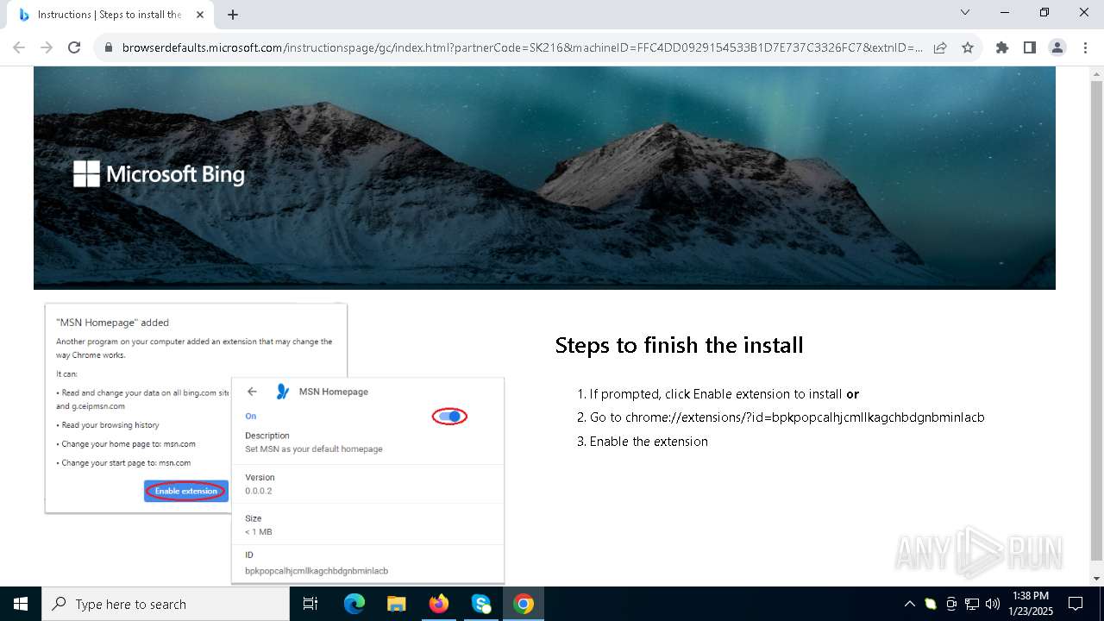Open notification center icon
This screenshot has width=1104, height=621.
click(1076, 604)
